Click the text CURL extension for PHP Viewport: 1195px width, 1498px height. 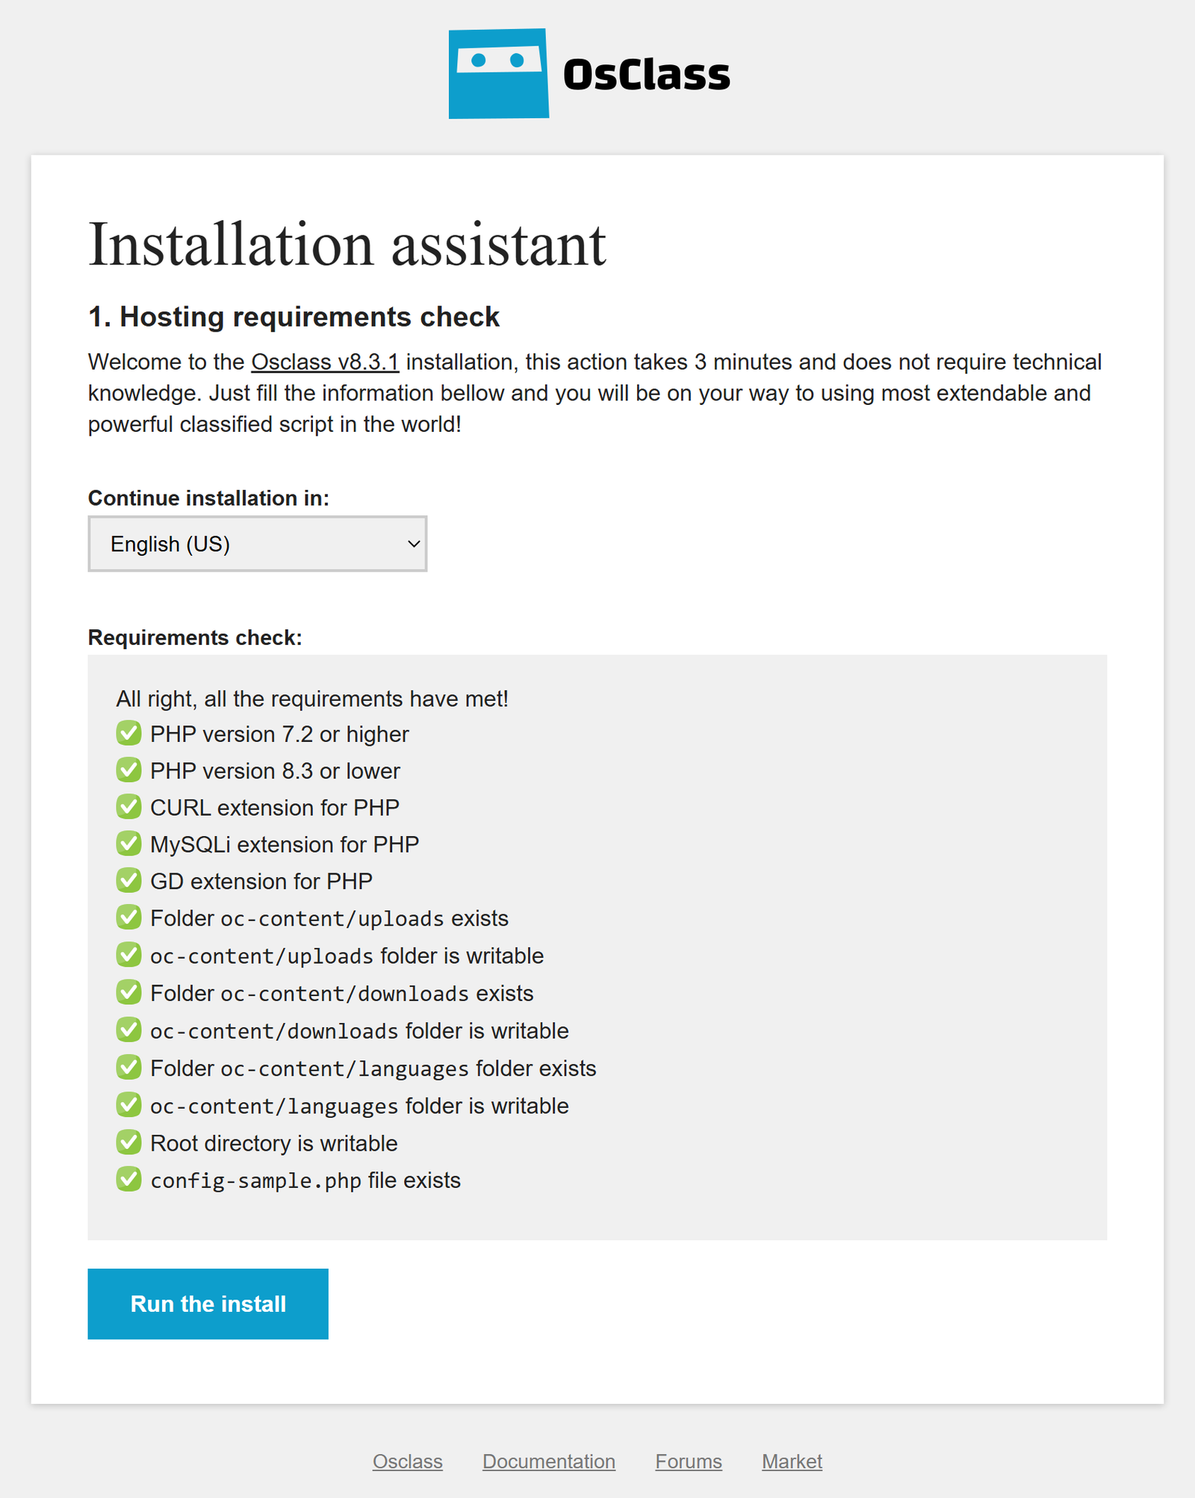tap(275, 808)
